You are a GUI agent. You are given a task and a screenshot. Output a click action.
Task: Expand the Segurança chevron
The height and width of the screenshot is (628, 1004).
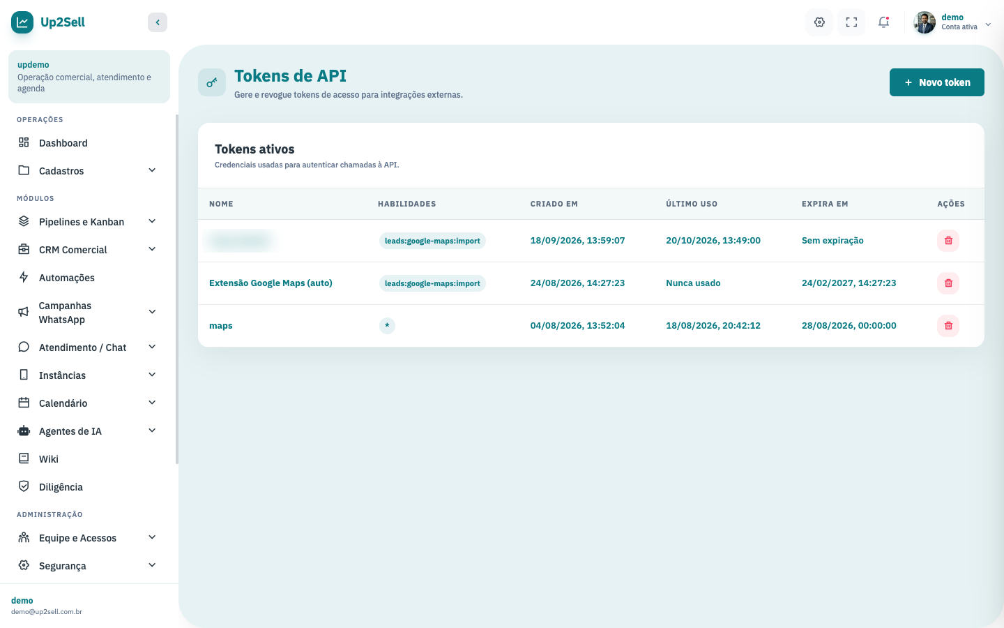(x=152, y=565)
